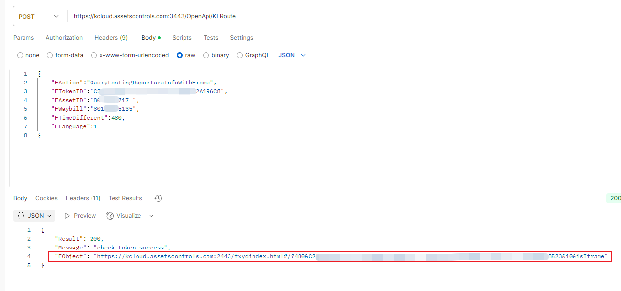The width and height of the screenshot is (621, 291).
Task: Expand the raw body JSON type dropdown
Action: [x=292, y=55]
